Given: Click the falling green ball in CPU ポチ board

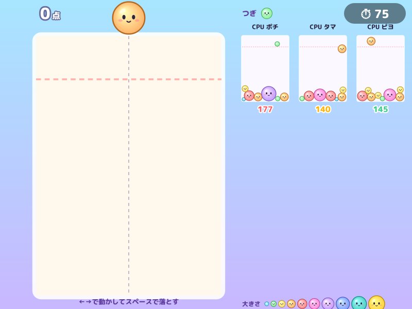Looking at the screenshot, I should [x=277, y=44].
